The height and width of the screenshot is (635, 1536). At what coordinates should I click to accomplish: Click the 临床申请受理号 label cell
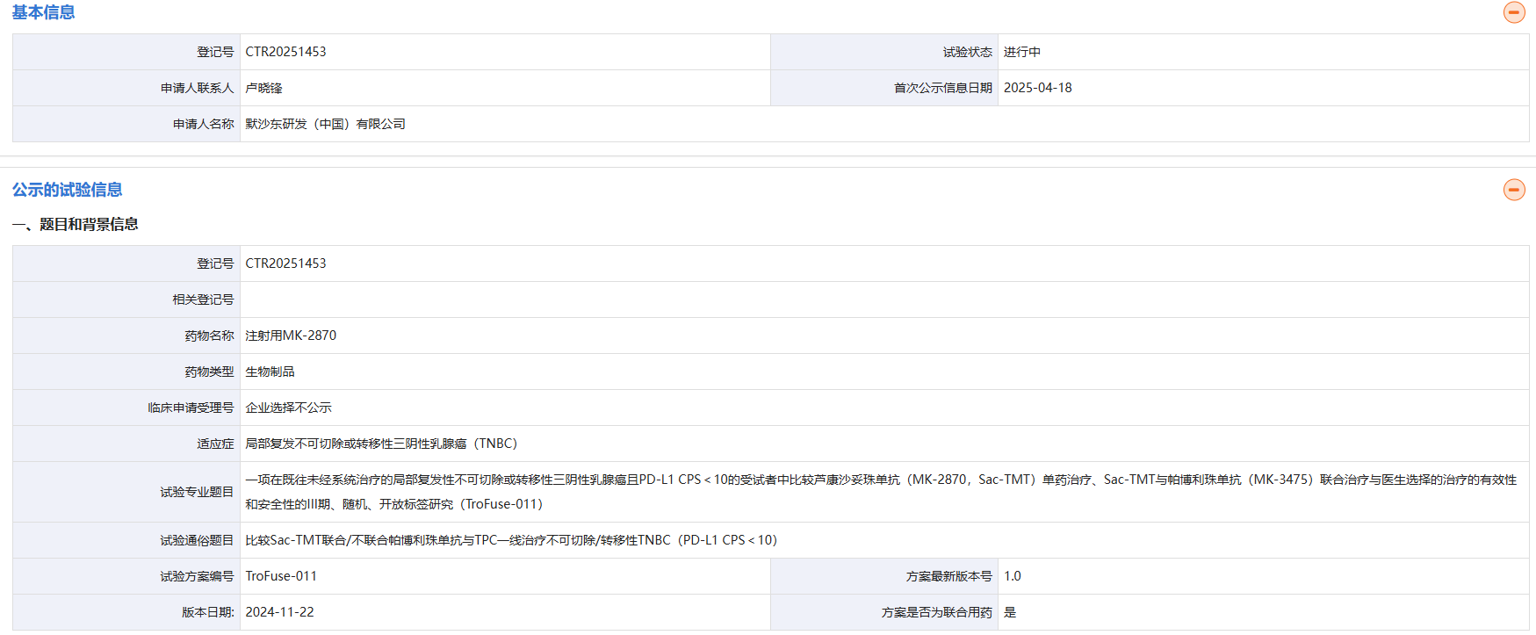[126, 408]
